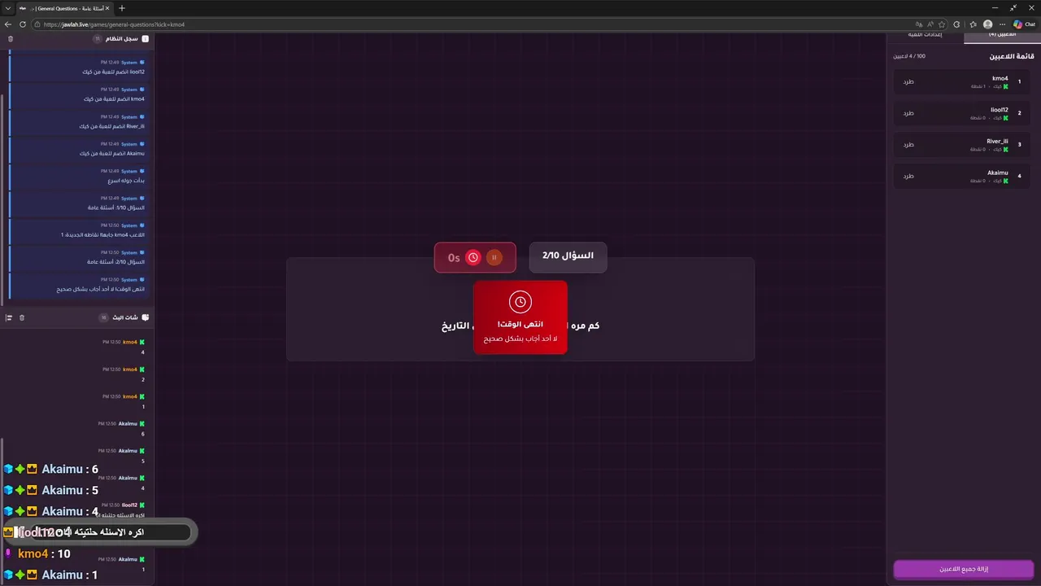Kick player Akaimu with طرد
The height and width of the screenshot is (586, 1041).
tap(908, 176)
